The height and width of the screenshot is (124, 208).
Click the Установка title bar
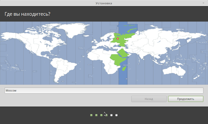(104, 3)
